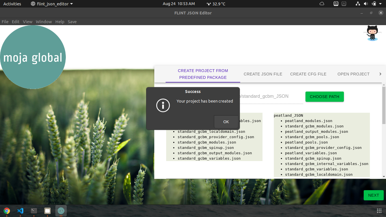Dismiss the dialog with OK
The image size is (386, 217).
pyautogui.click(x=226, y=121)
